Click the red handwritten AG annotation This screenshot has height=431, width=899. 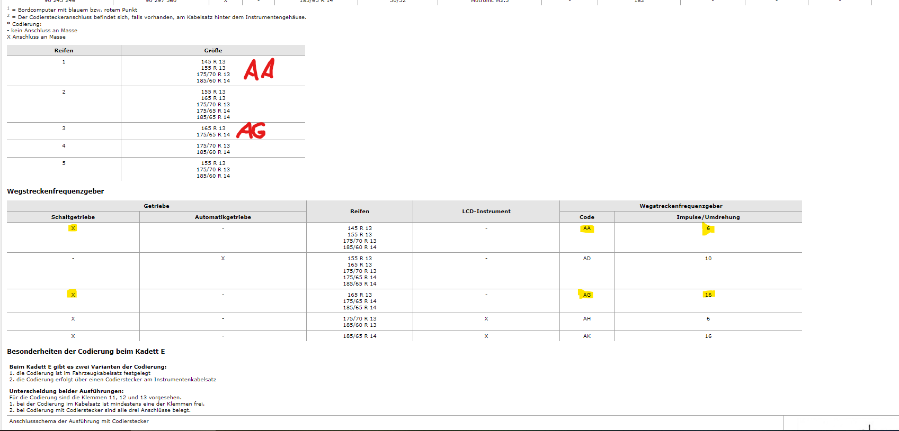pyautogui.click(x=251, y=131)
